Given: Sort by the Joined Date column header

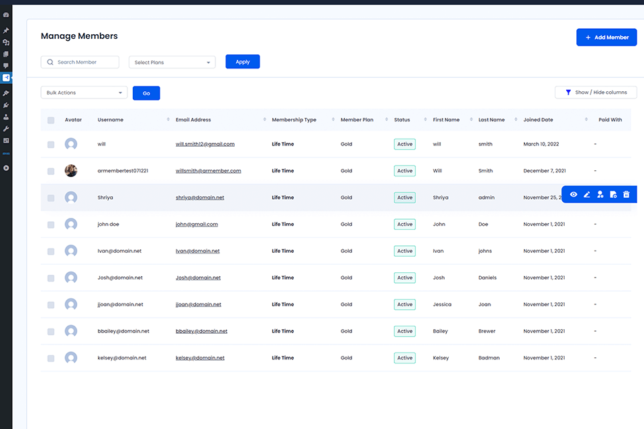Looking at the screenshot, I should click(538, 120).
